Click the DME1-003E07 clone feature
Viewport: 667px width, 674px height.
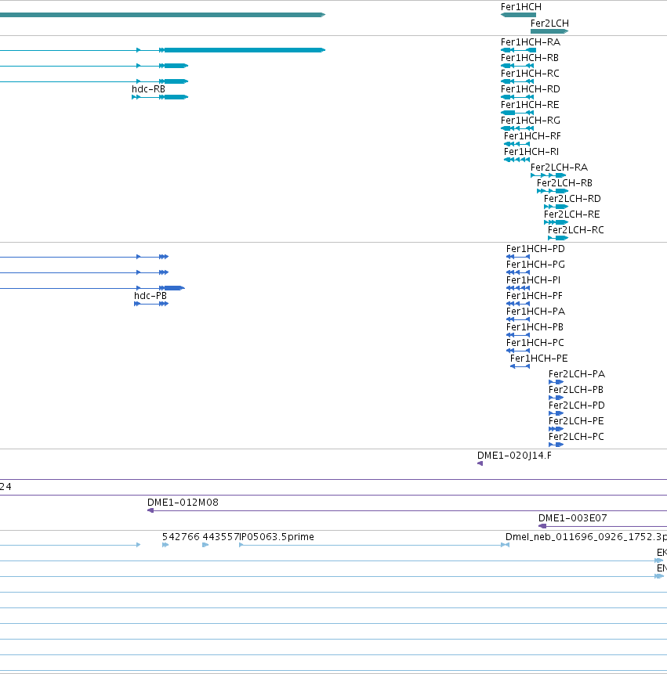603,526
